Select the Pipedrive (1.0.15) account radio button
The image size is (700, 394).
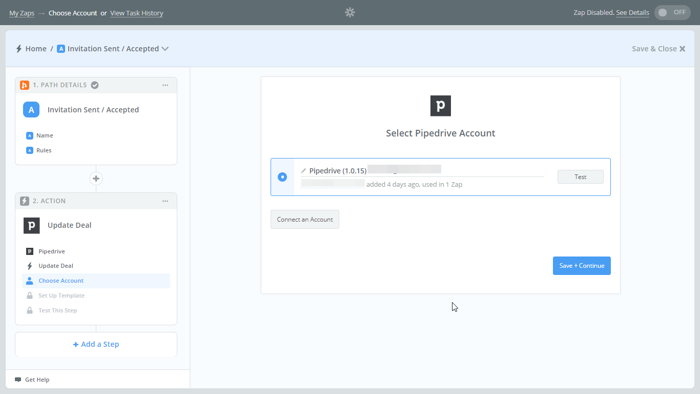coord(282,177)
